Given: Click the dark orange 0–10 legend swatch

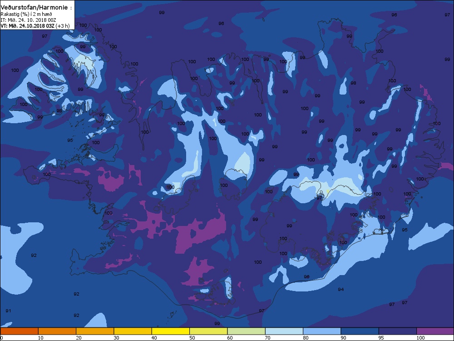Looking at the screenshot, I should coord(20,331).
